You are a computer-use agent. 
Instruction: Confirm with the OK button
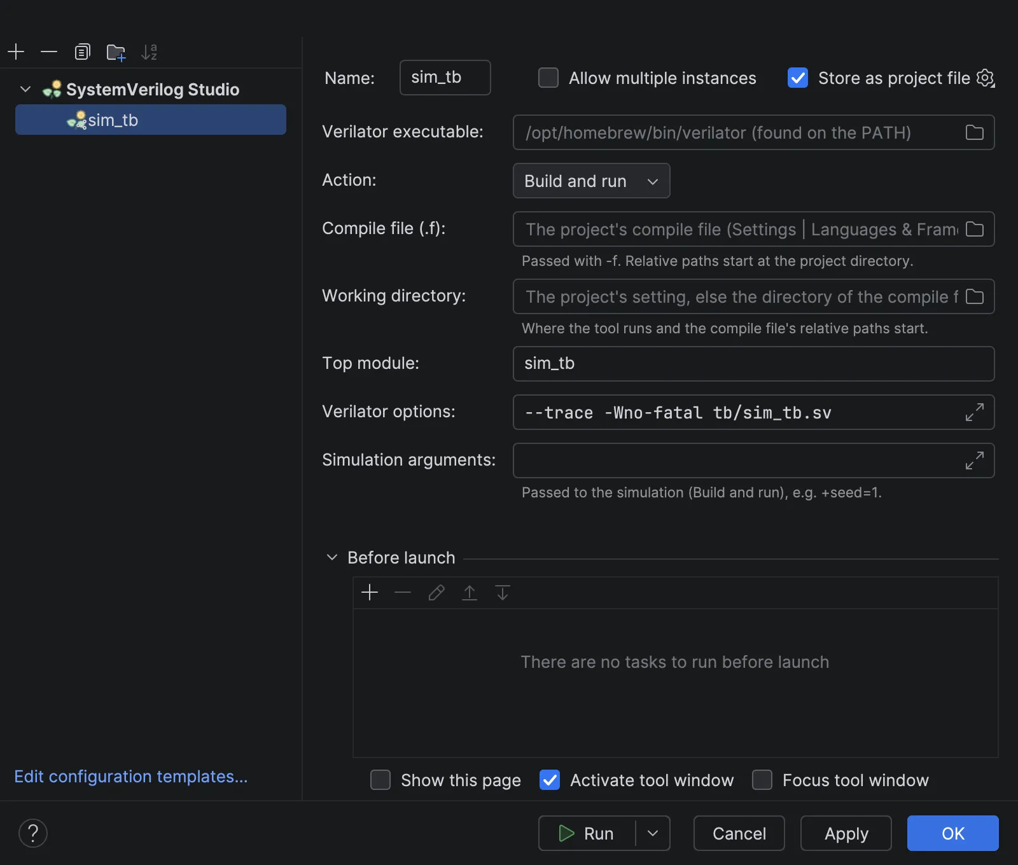pos(953,833)
